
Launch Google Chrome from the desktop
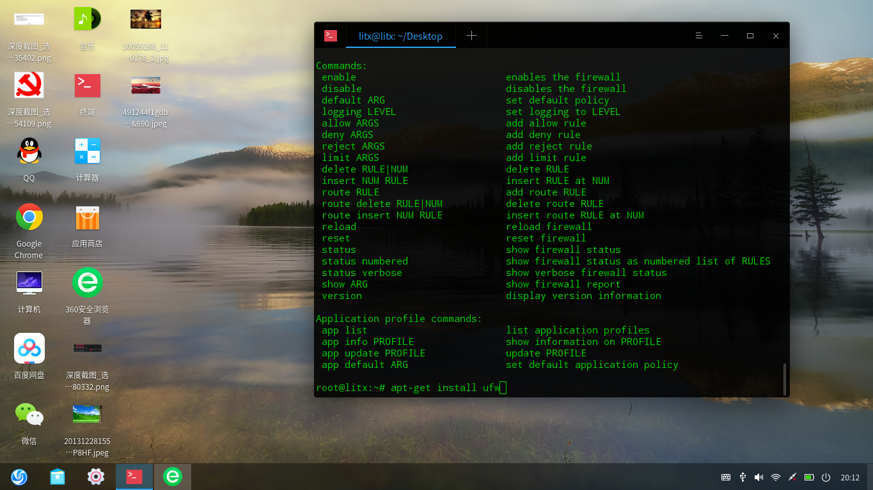pos(29,217)
